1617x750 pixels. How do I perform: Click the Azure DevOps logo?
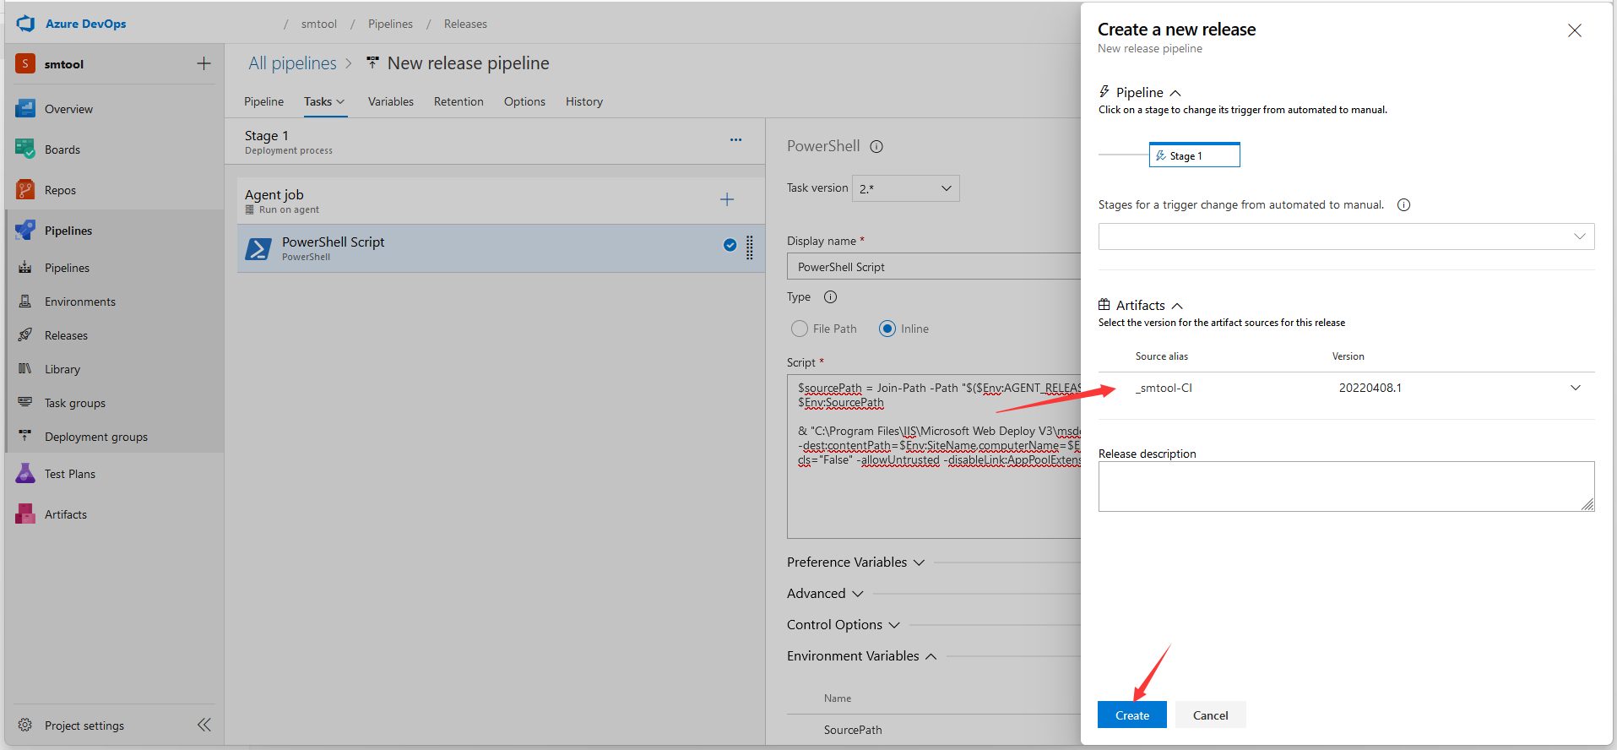tap(25, 24)
